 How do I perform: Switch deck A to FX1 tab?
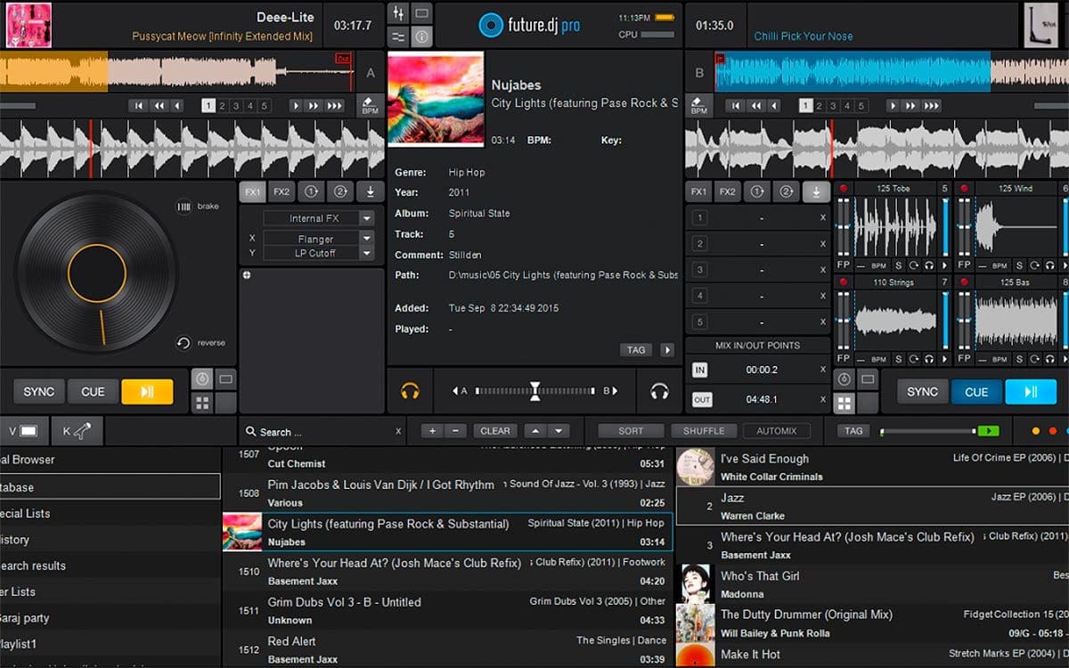click(253, 191)
